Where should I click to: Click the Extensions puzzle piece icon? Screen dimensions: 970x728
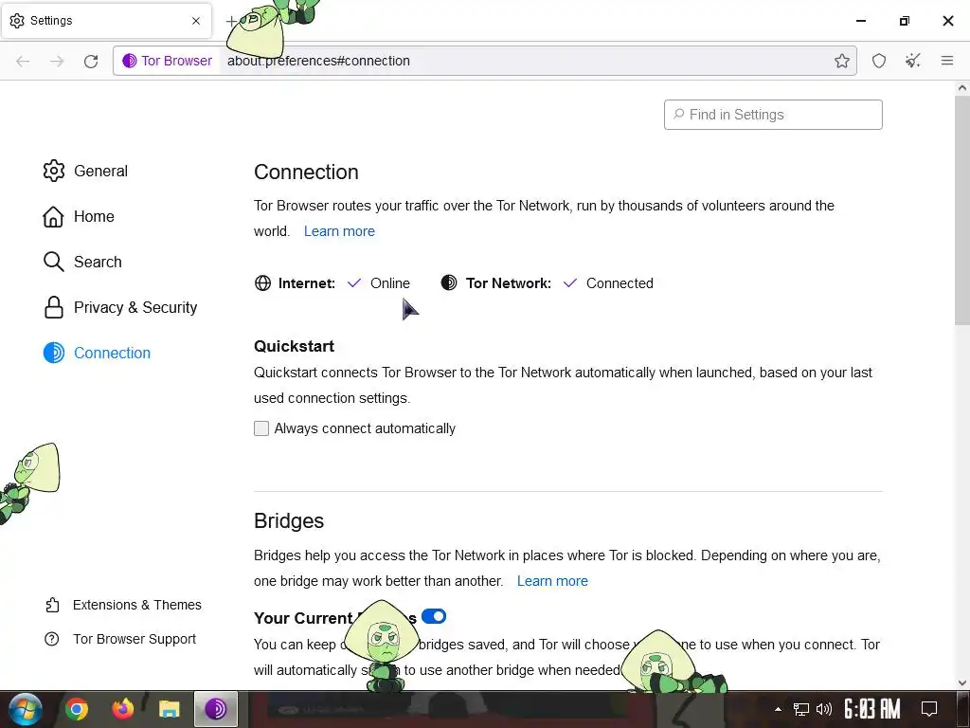(53, 605)
